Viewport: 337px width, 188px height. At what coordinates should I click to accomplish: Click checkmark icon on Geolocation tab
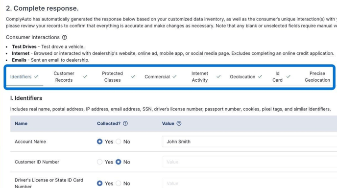pyautogui.click(x=260, y=76)
